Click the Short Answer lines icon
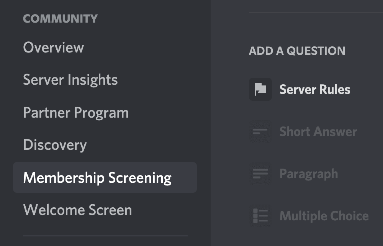The height and width of the screenshot is (246, 383). (260, 132)
